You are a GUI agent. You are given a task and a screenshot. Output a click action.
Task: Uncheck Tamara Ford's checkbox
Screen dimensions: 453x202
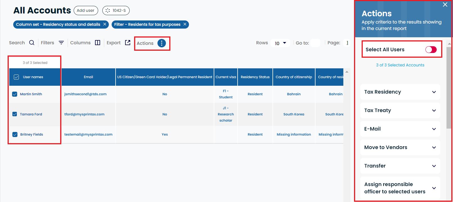[x=15, y=114]
